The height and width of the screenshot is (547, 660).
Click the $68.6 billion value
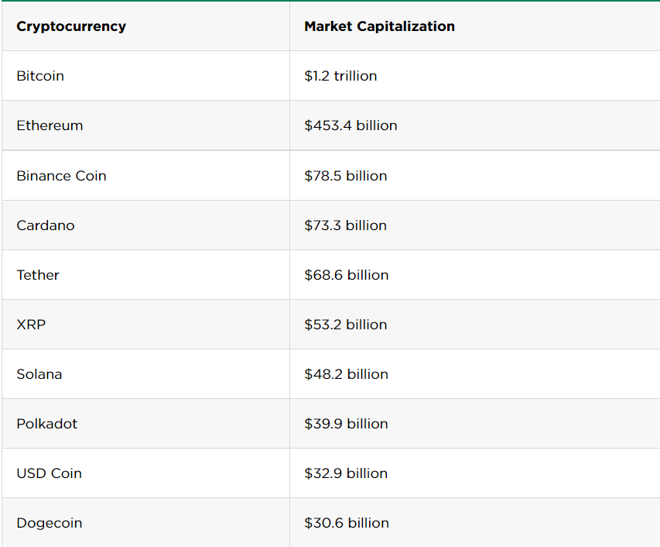pos(347,275)
